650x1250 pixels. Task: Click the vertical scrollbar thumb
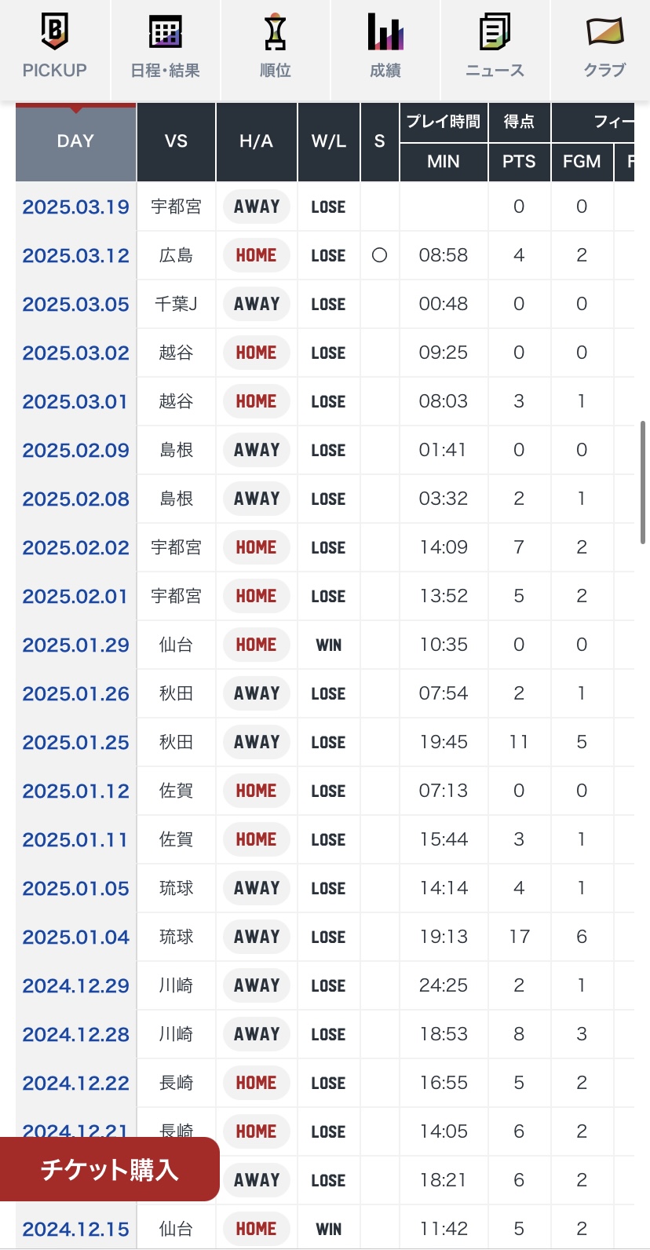[x=643, y=482]
